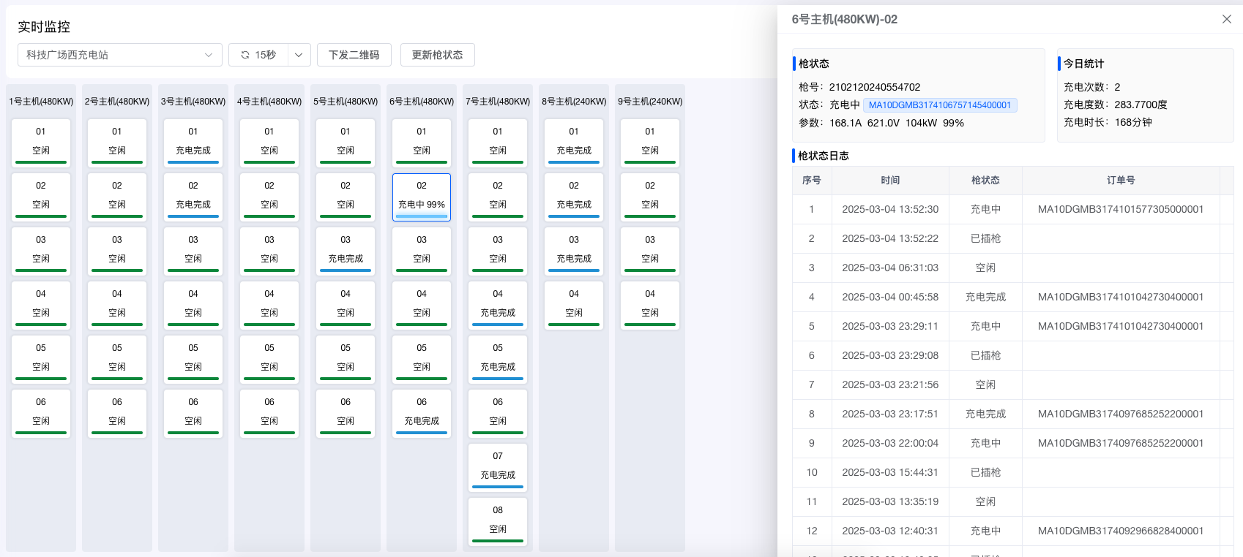The height and width of the screenshot is (557, 1243).
Task: Click the refresh icon beside 15秒
Action: (x=245, y=55)
